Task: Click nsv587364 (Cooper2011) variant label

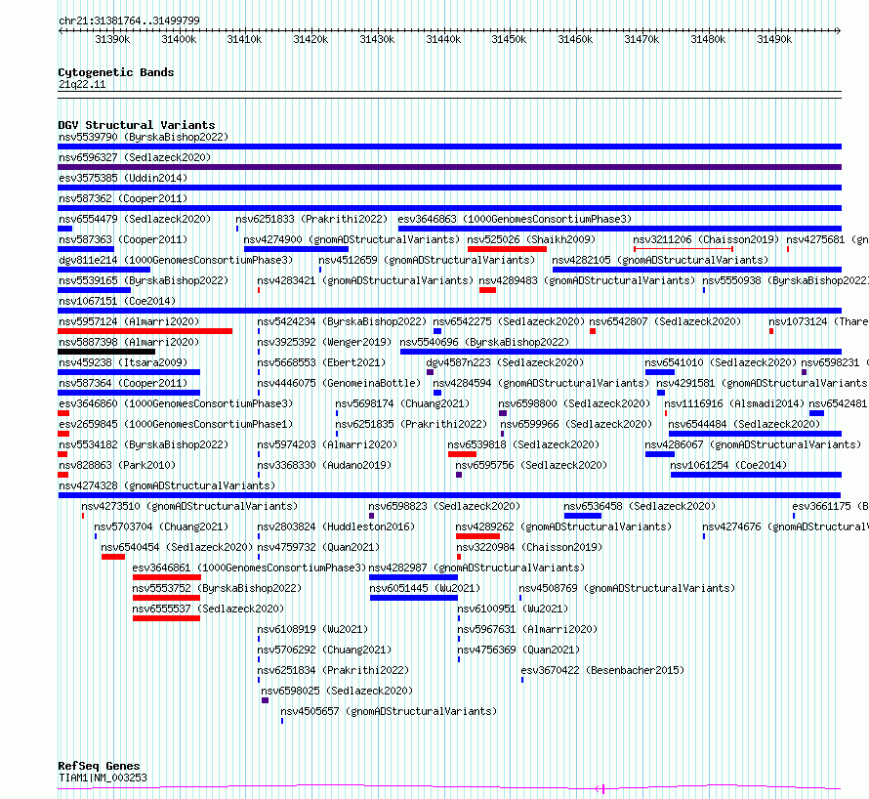Action: click(x=123, y=383)
